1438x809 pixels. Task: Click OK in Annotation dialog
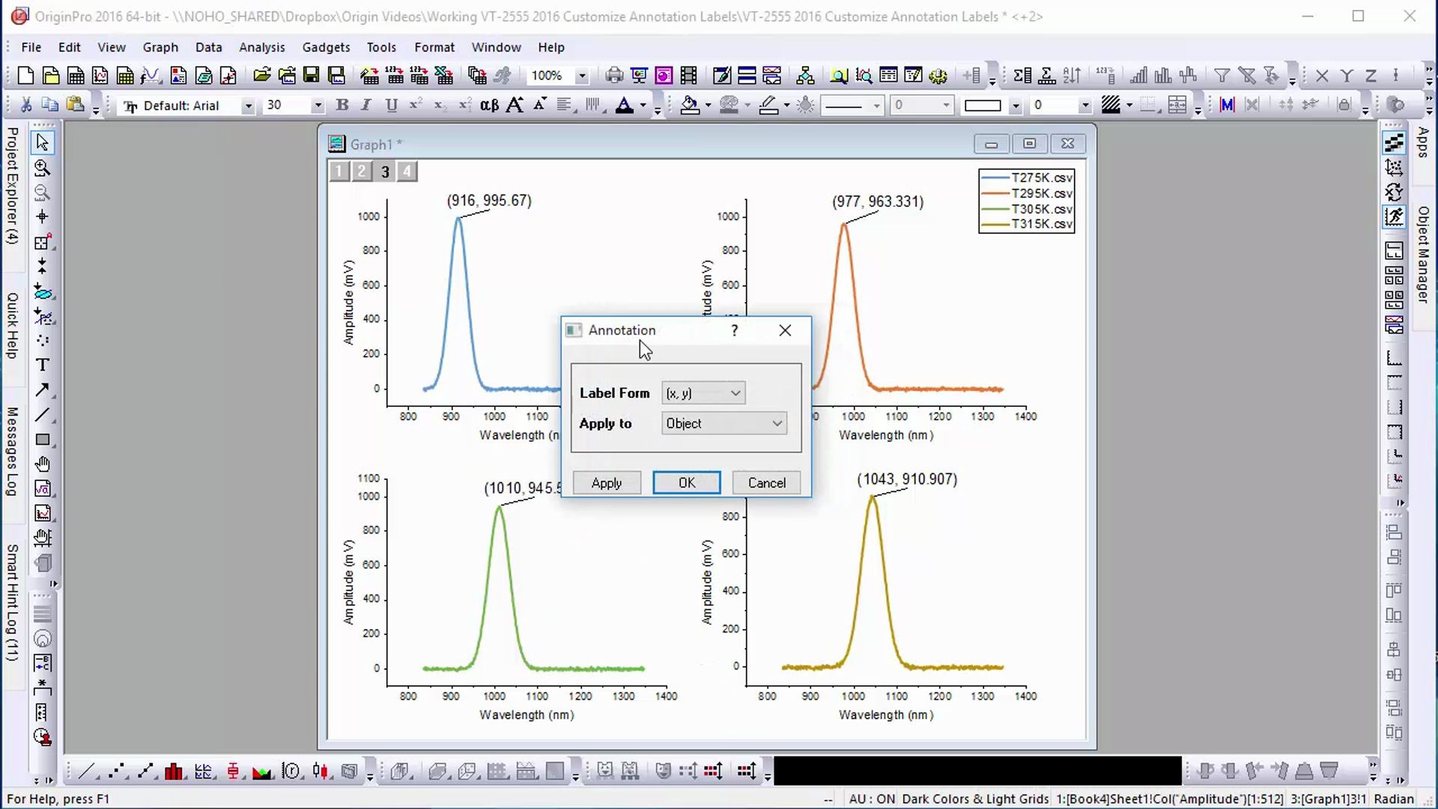[686, 483]
